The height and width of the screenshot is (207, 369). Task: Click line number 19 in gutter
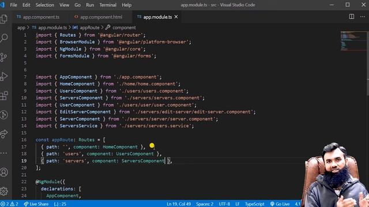tap(24, 161)
